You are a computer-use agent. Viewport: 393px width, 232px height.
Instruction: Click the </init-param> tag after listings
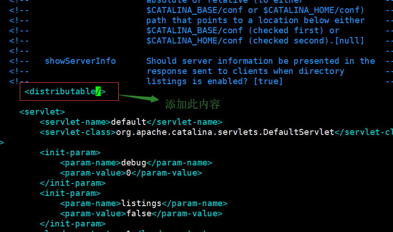pyautogui.click(x=73, y=224)
